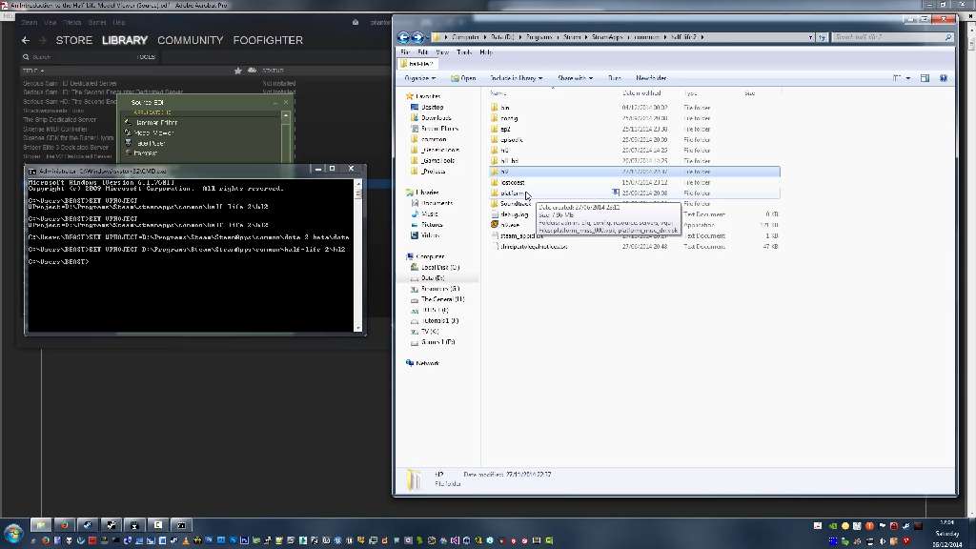The width and height of the screenshot is (976, 549).
Task: Select Data (D:) drive in navigation pane
Action: click(x=432, y=277)
